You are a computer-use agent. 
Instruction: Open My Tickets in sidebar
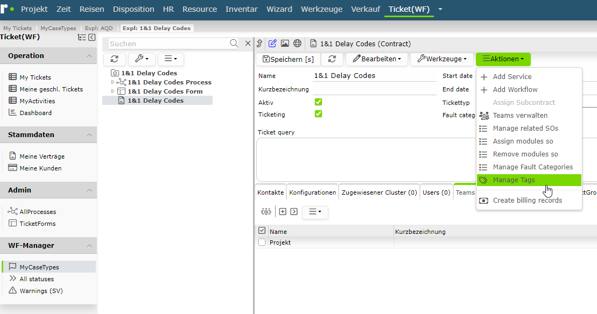point(35,77)
